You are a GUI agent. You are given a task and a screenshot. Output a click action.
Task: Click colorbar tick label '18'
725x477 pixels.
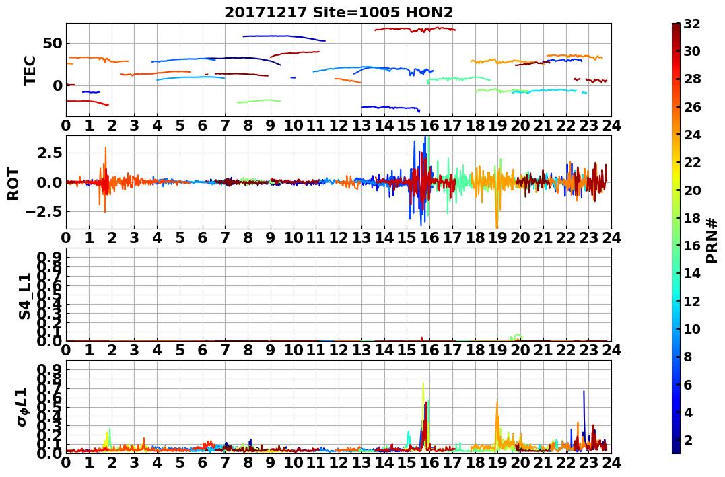point(692,218)
